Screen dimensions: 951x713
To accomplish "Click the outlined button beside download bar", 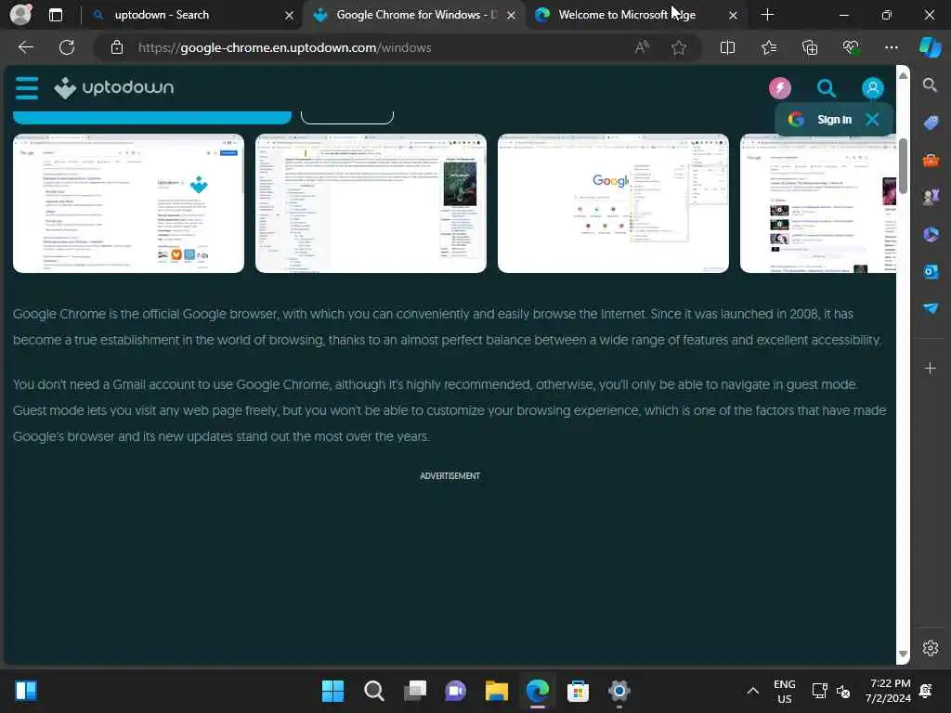I will [347, 117].
